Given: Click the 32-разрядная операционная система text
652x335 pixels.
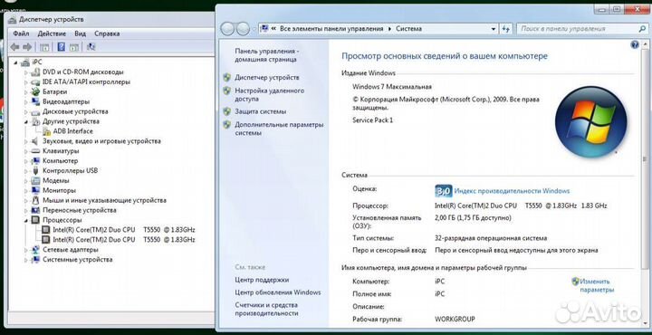Looking at the screenshot, I should point(491,238).
